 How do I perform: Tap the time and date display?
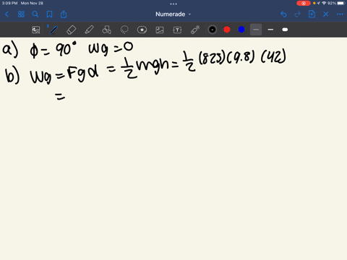pyautogui.click(x=22, y=3)
